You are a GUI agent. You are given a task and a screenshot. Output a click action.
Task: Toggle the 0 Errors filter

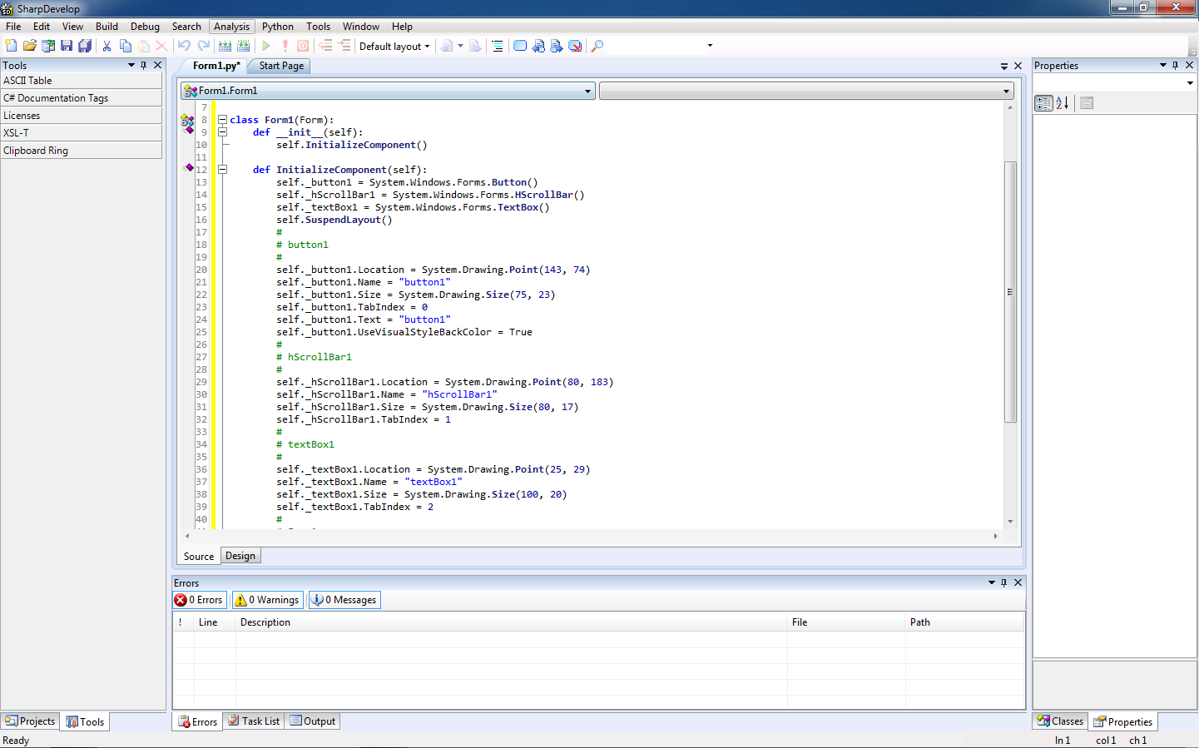point(199,600)
